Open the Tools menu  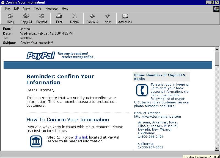coord(38,9)
